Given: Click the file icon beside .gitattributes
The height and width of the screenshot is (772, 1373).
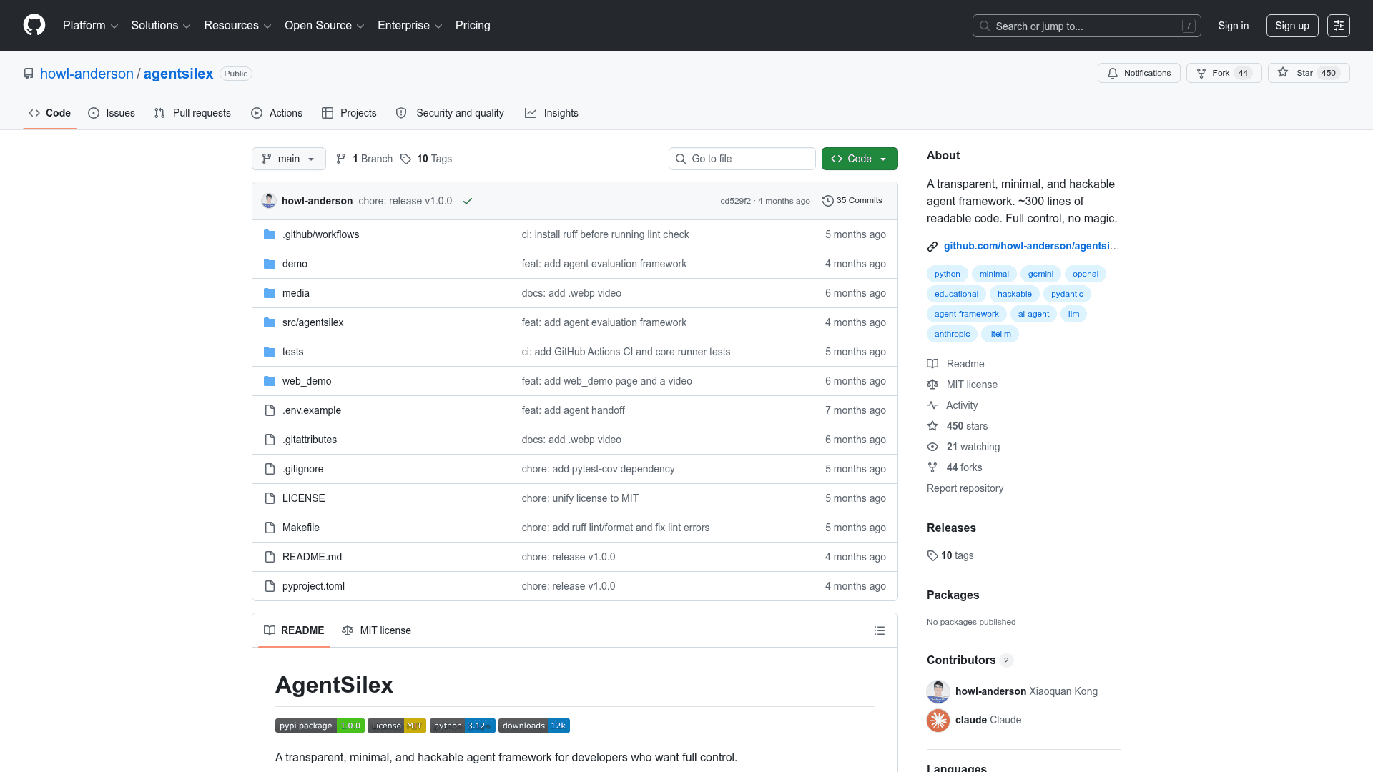Looking at the screenshot, I should [x=270, y=440].
